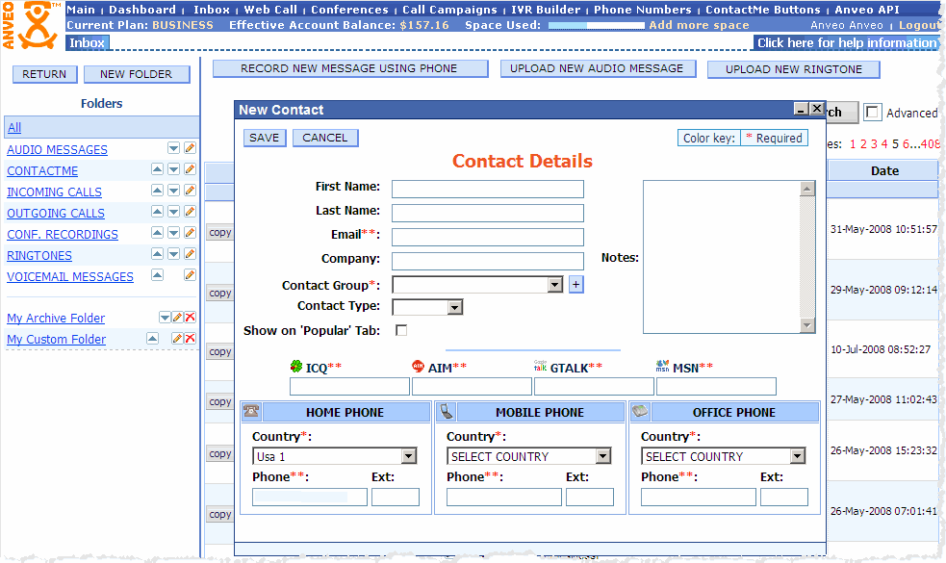The image size is (946, 563).
Task: Open the VOICEMAIL MESSAGES folder link
Action: (x=70, y=276)
